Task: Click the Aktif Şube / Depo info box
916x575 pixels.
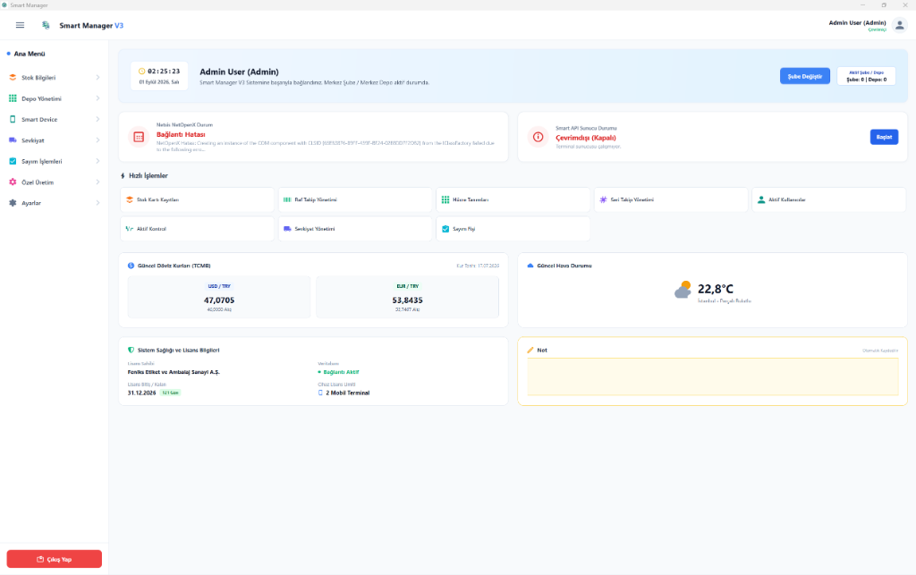Action: [x=866, y=77]
